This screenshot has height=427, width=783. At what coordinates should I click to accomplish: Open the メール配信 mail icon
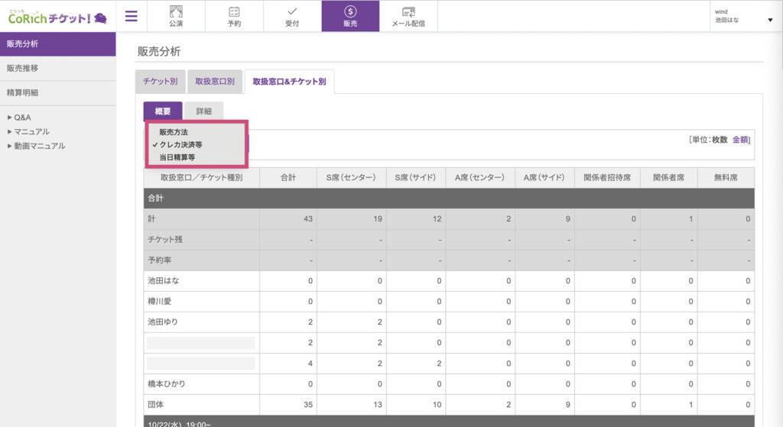pyautogui.click(x=408, y=11)
